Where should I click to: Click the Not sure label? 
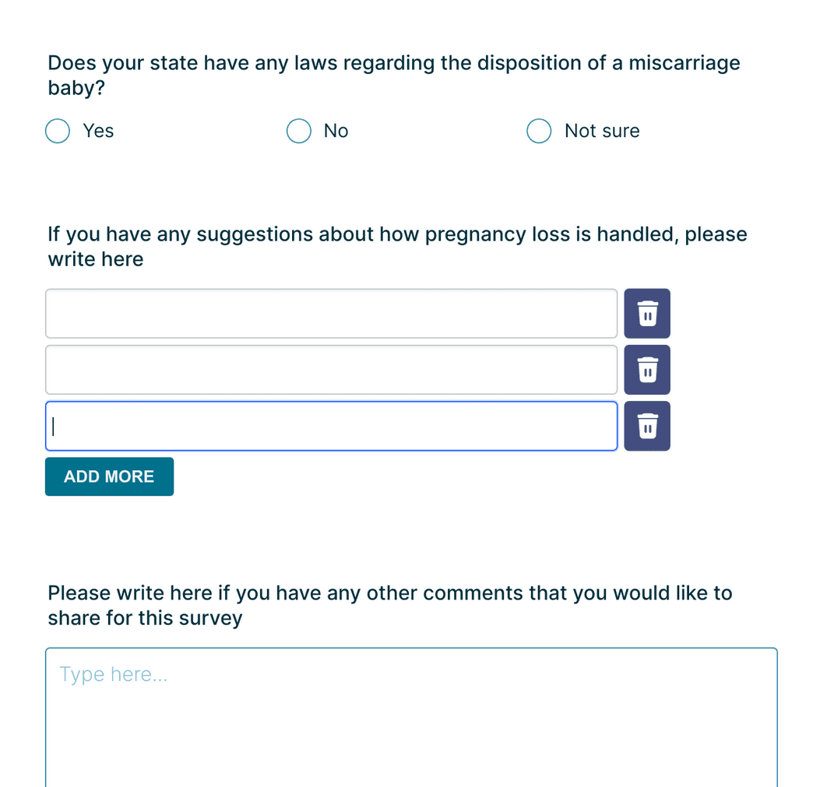(x=601, y=131)
